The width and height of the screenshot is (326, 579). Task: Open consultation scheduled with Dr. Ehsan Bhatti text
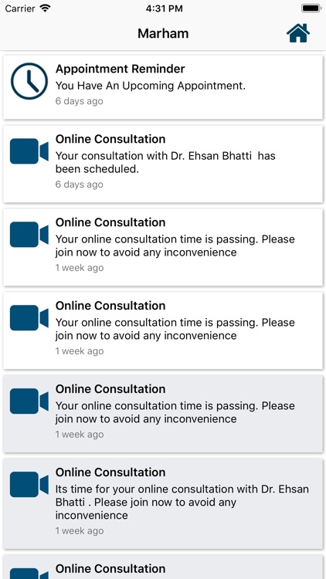click(x=165, y=162)
